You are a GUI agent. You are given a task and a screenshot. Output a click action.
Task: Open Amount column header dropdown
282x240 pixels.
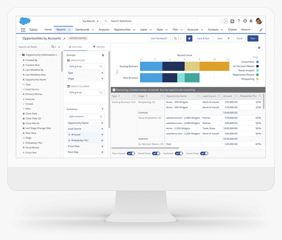click(236, 96)
